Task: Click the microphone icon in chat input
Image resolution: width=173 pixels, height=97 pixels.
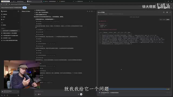Action: (78, 94)
